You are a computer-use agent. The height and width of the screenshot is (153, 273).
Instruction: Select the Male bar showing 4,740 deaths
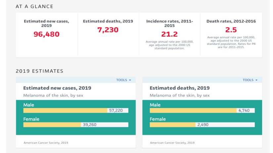coord(193,110)
